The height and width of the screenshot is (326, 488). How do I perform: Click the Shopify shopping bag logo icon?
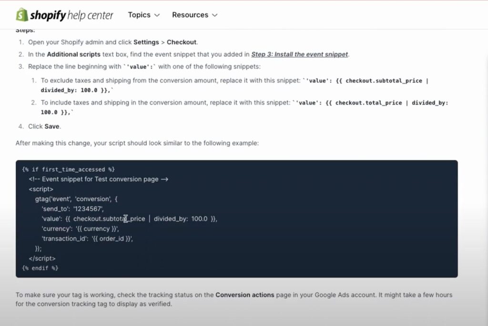(x=22, y=15)
